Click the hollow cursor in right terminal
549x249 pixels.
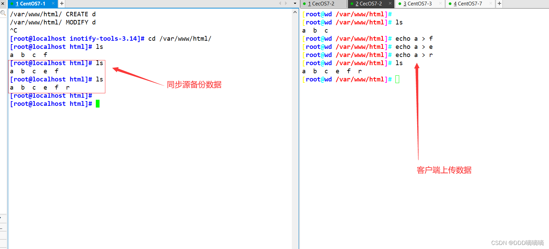pos(397,79)
